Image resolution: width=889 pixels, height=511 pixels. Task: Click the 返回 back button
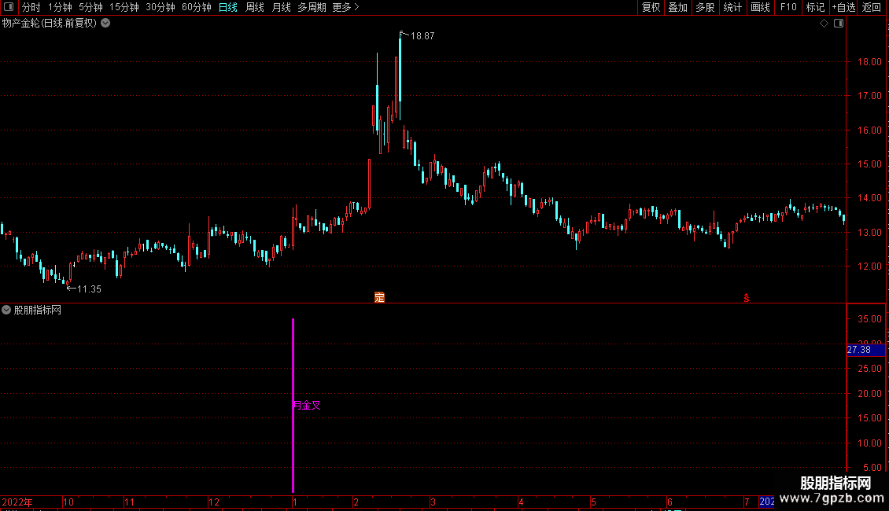872,7
